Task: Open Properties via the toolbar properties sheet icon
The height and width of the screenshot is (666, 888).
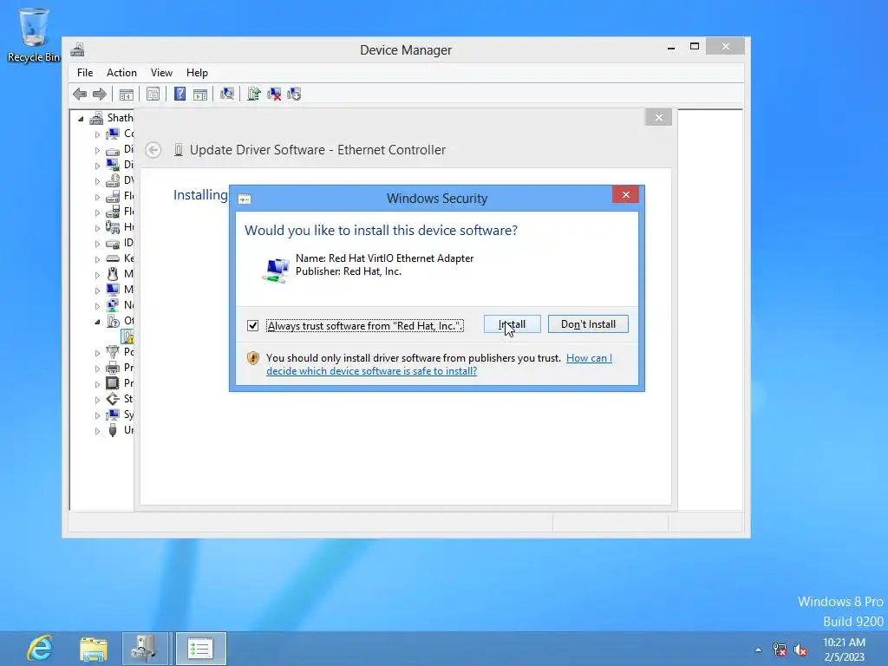Action: click(x=153, y=94)
